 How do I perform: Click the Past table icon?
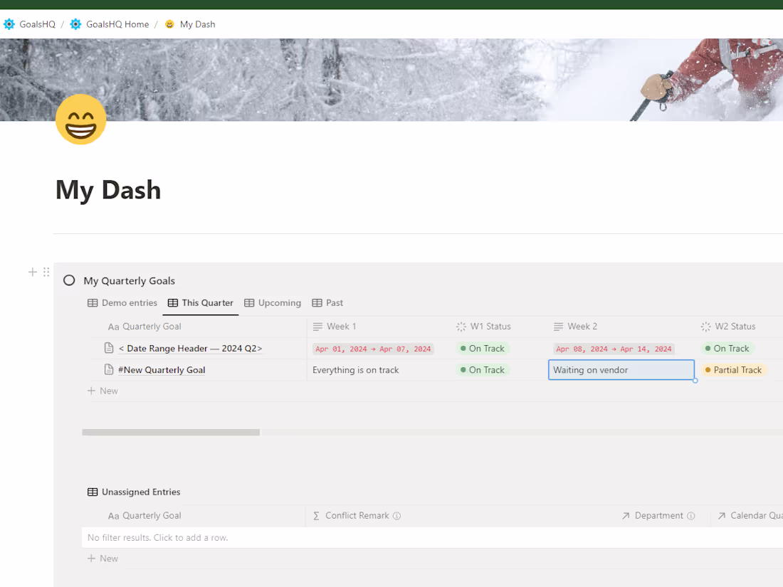tap(317, 303)
